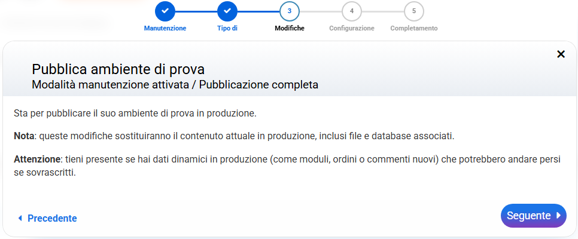The image size is (578, 239).
Task: Click the Completamento step label
Action: [x=414, y=28]
